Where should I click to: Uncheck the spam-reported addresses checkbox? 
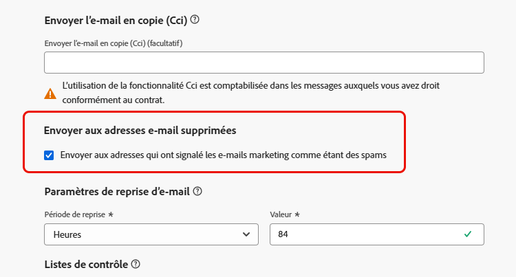[49, 155]
